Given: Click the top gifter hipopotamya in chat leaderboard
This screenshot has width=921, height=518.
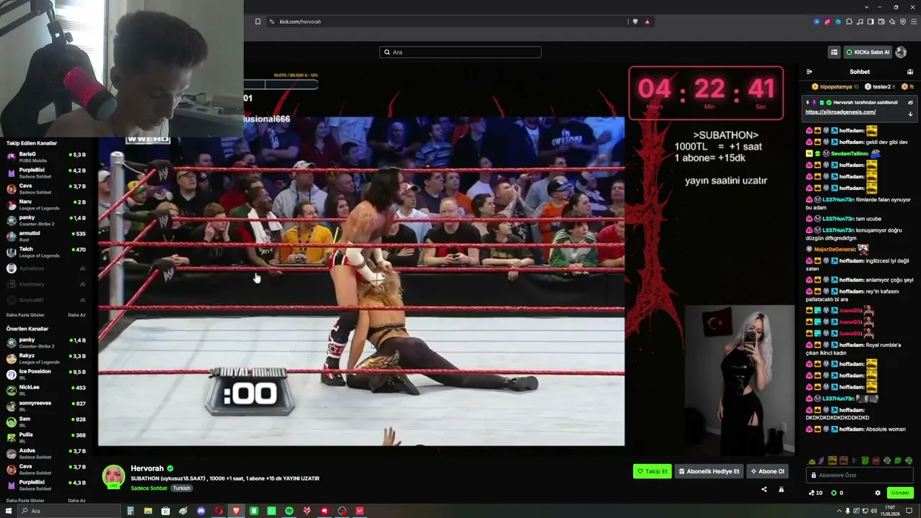Looking at the screenshot, I should pos(835,86).
